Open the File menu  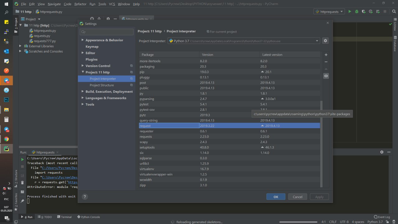tap(23, 4)
